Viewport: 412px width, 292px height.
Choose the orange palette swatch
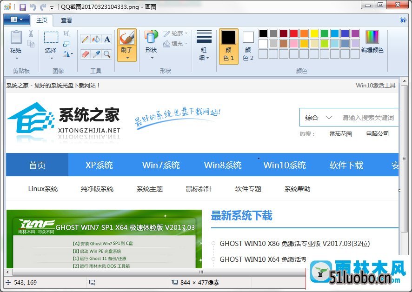(304, 33)
